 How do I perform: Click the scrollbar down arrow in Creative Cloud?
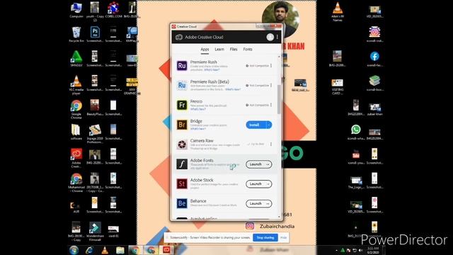279,217
